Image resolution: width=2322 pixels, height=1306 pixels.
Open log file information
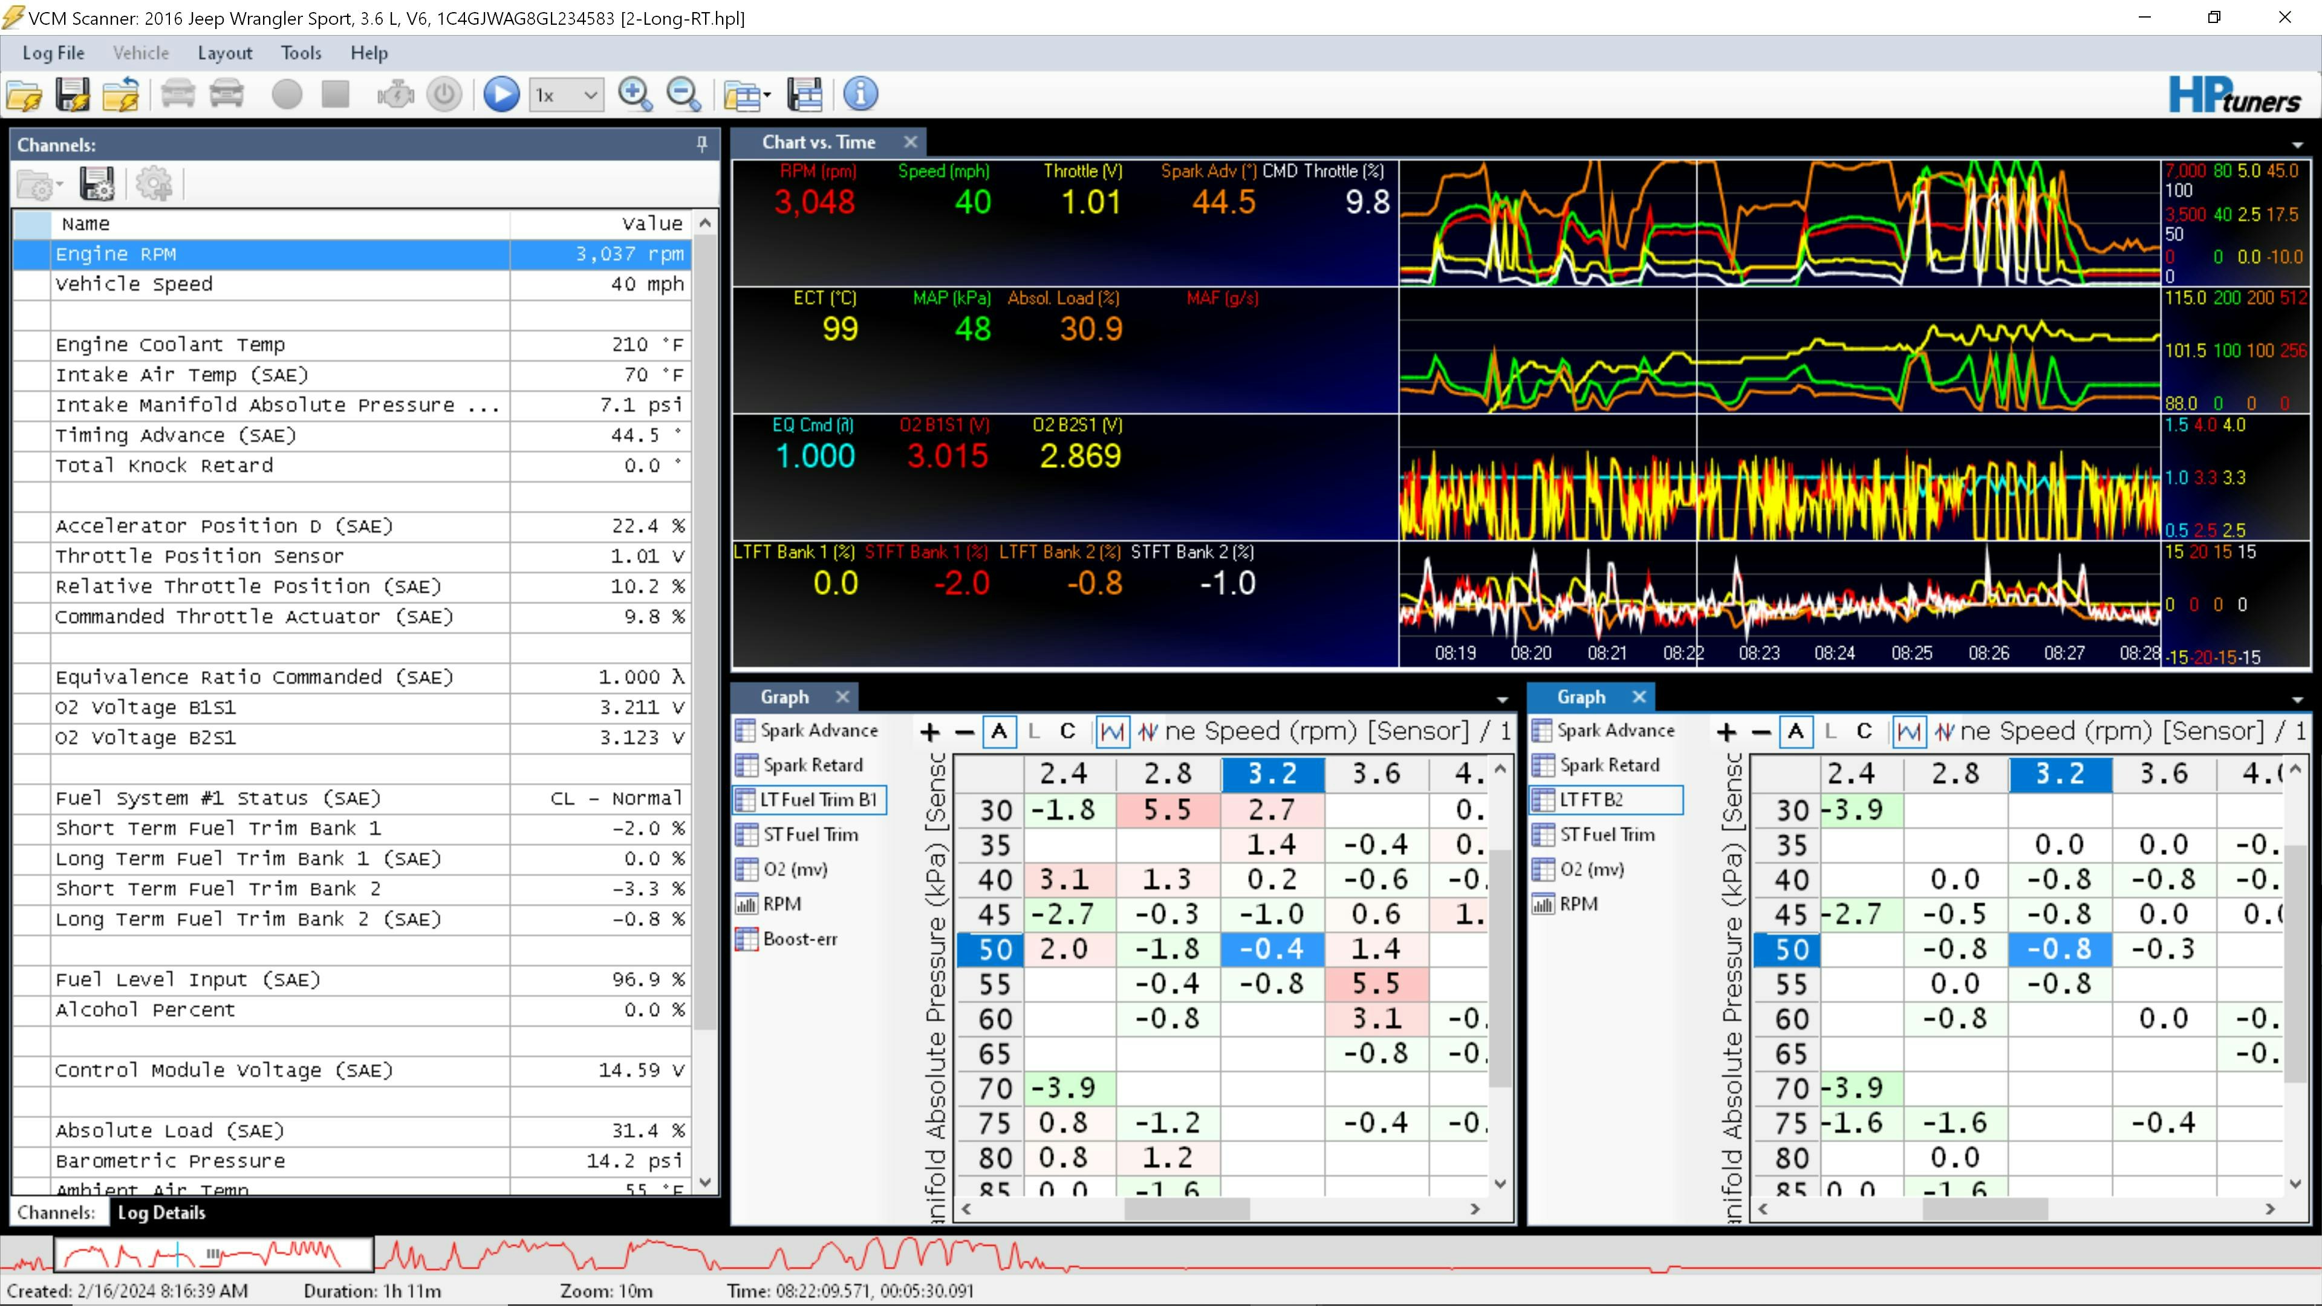pos(861,94)
